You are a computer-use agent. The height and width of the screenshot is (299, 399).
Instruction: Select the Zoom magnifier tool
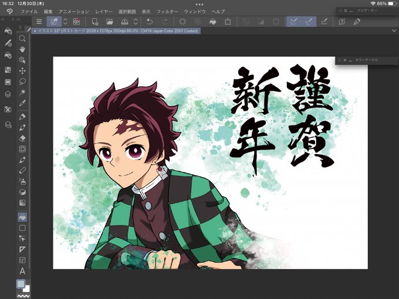click(x=22, y=39)
